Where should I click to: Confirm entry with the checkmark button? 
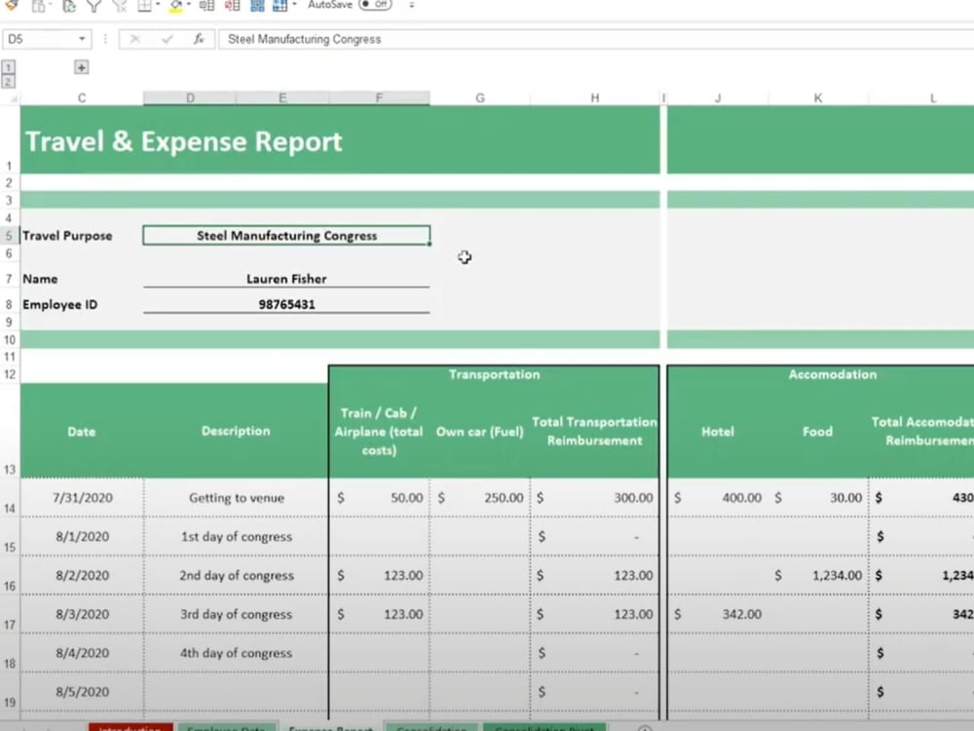(168, 40)
